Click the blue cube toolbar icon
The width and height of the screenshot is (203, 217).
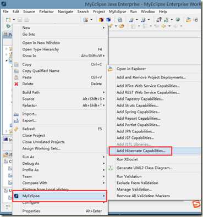point(108,20)
